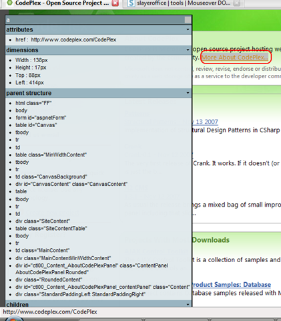Click the table id="Canvas" parent node
Image resolution: width=281 pixels, height=321 pixels.
pos(36,125)
